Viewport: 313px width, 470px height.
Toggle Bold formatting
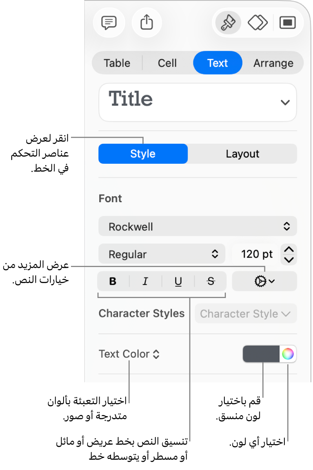point(113,281)
